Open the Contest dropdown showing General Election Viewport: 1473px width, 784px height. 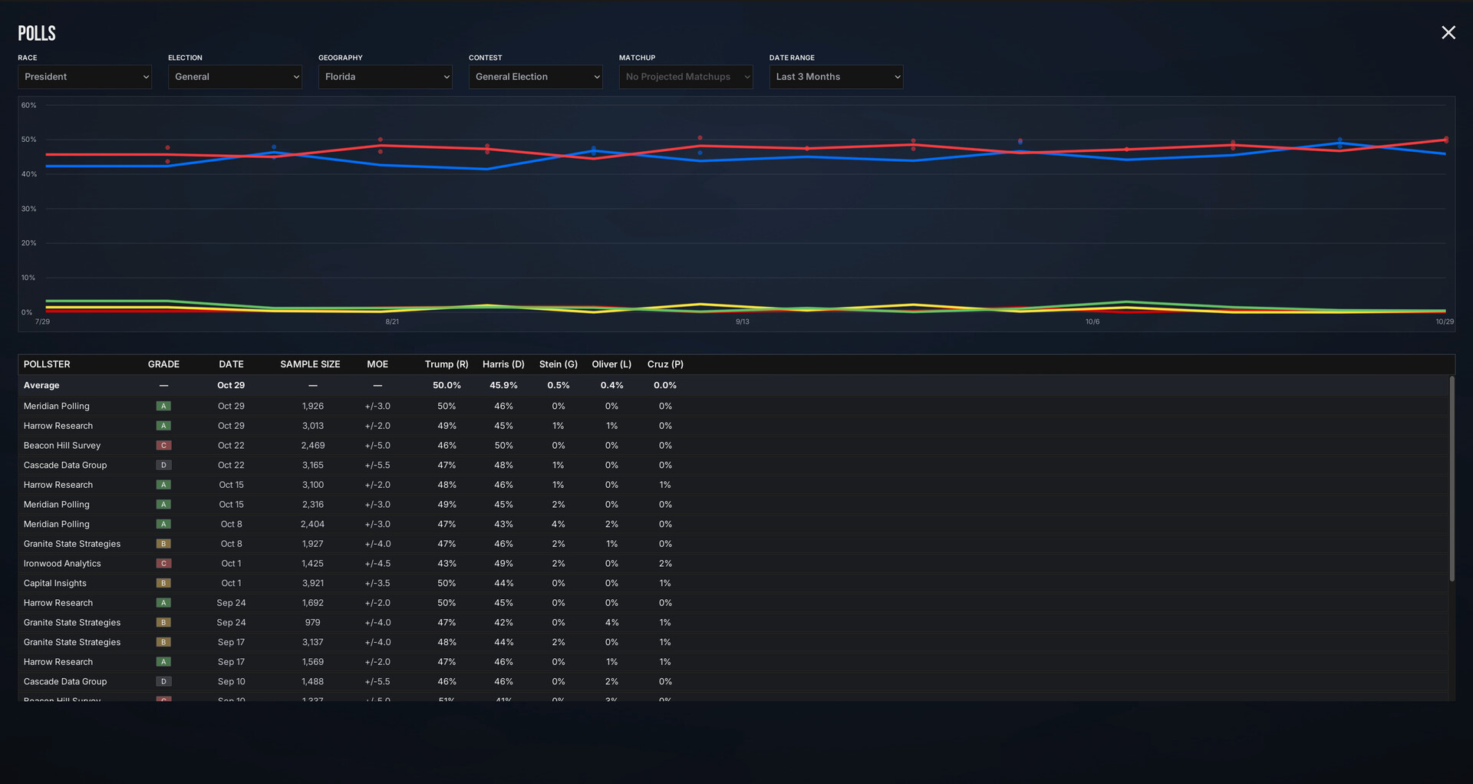click(535, 77)
